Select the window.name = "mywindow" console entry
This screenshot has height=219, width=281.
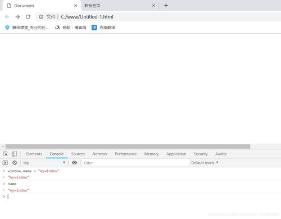(33, 171)
